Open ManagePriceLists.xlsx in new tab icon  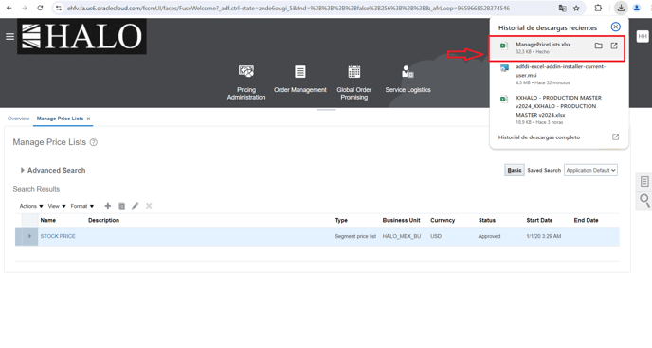[x=614, y=46]
